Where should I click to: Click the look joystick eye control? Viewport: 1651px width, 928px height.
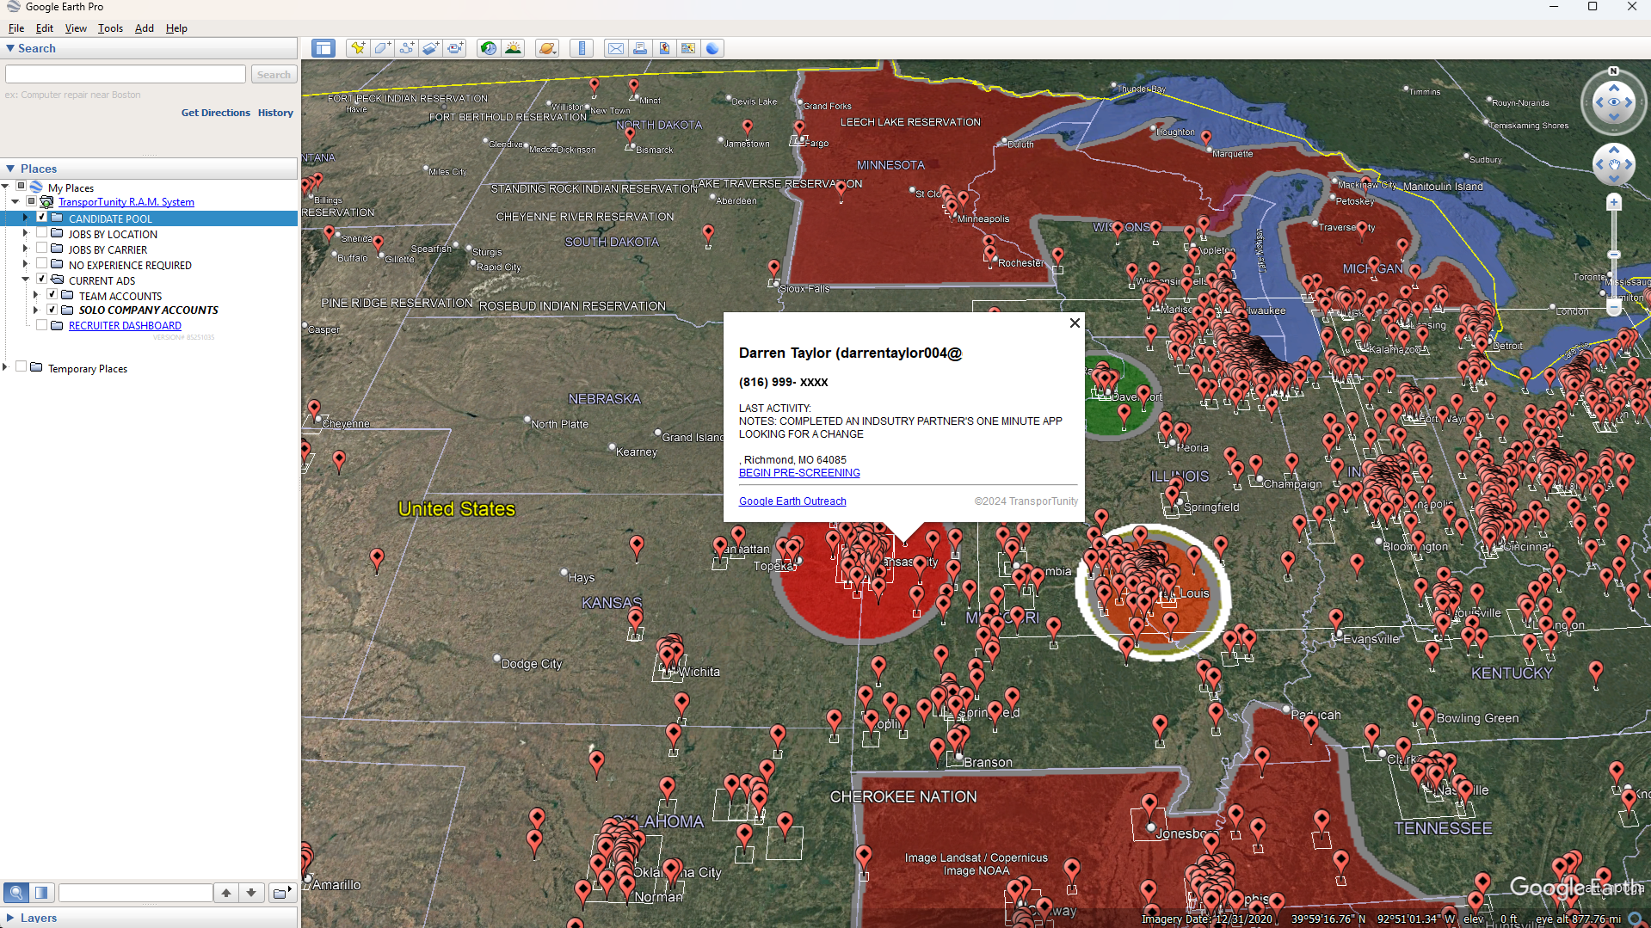[x=1614, y=102]
